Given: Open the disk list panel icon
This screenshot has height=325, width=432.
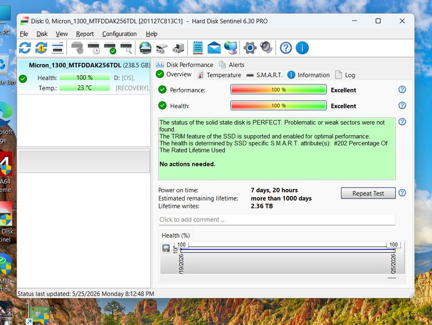Looking at the screenshot, I should tap(58, 48).
